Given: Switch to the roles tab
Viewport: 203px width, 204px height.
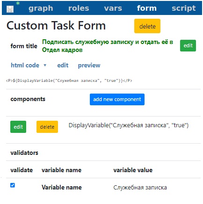Looking at the screenshot, I should pyautogui.click(x=79, y=8).
